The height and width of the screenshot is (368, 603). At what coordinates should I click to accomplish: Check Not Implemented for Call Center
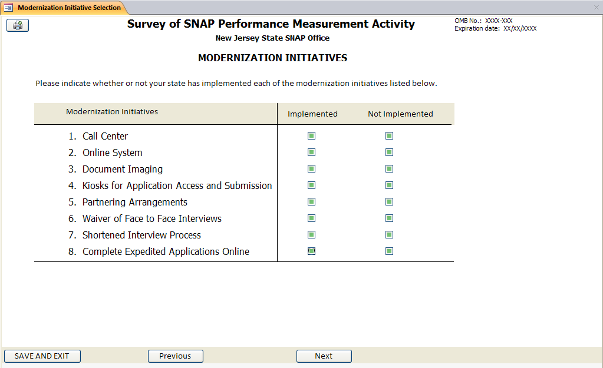coord(389,136)
